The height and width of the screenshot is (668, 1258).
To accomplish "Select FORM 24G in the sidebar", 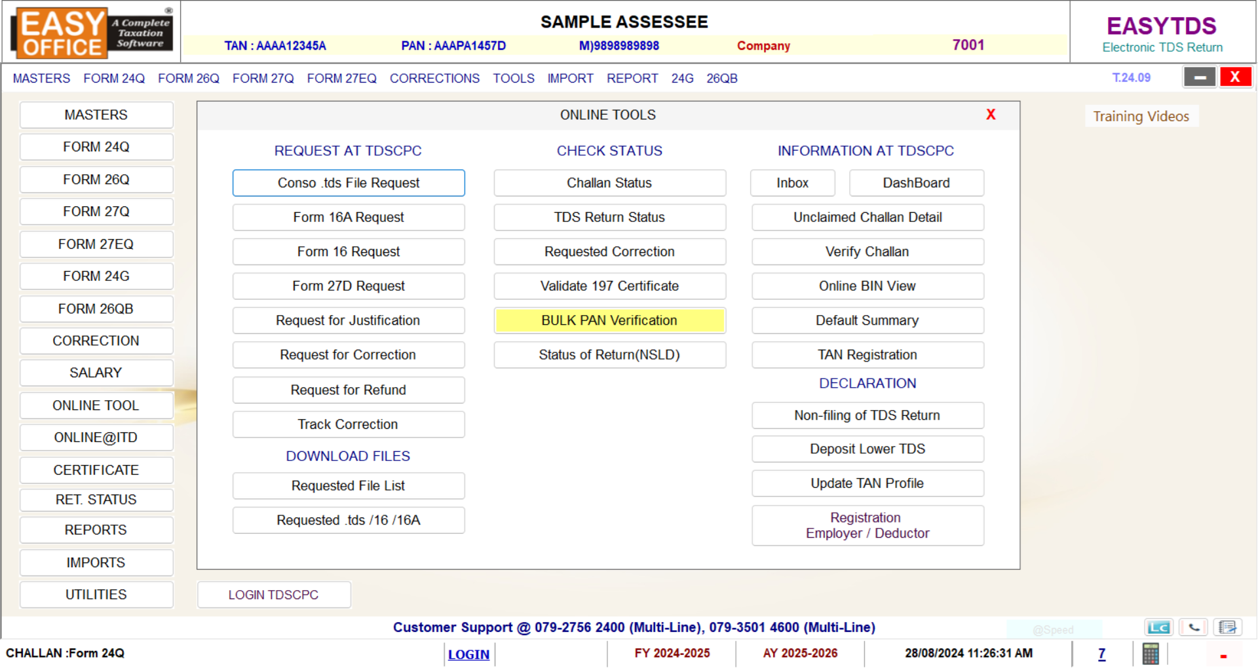I will click(x=96, y=276).
